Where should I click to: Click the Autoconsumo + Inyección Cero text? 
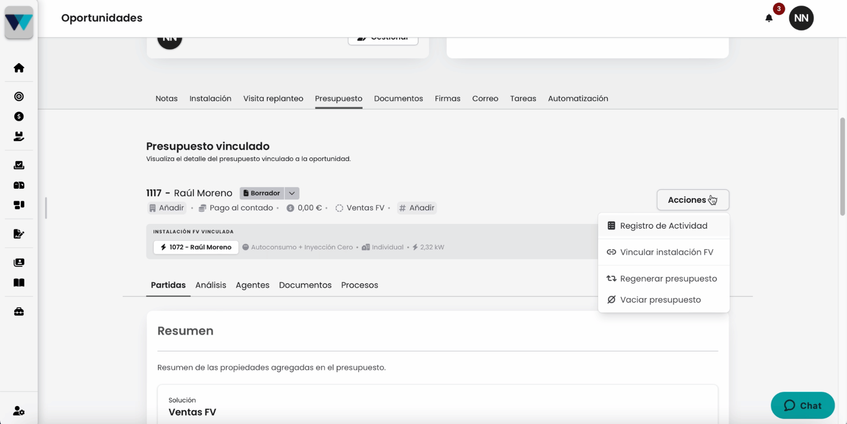[302, 247]
